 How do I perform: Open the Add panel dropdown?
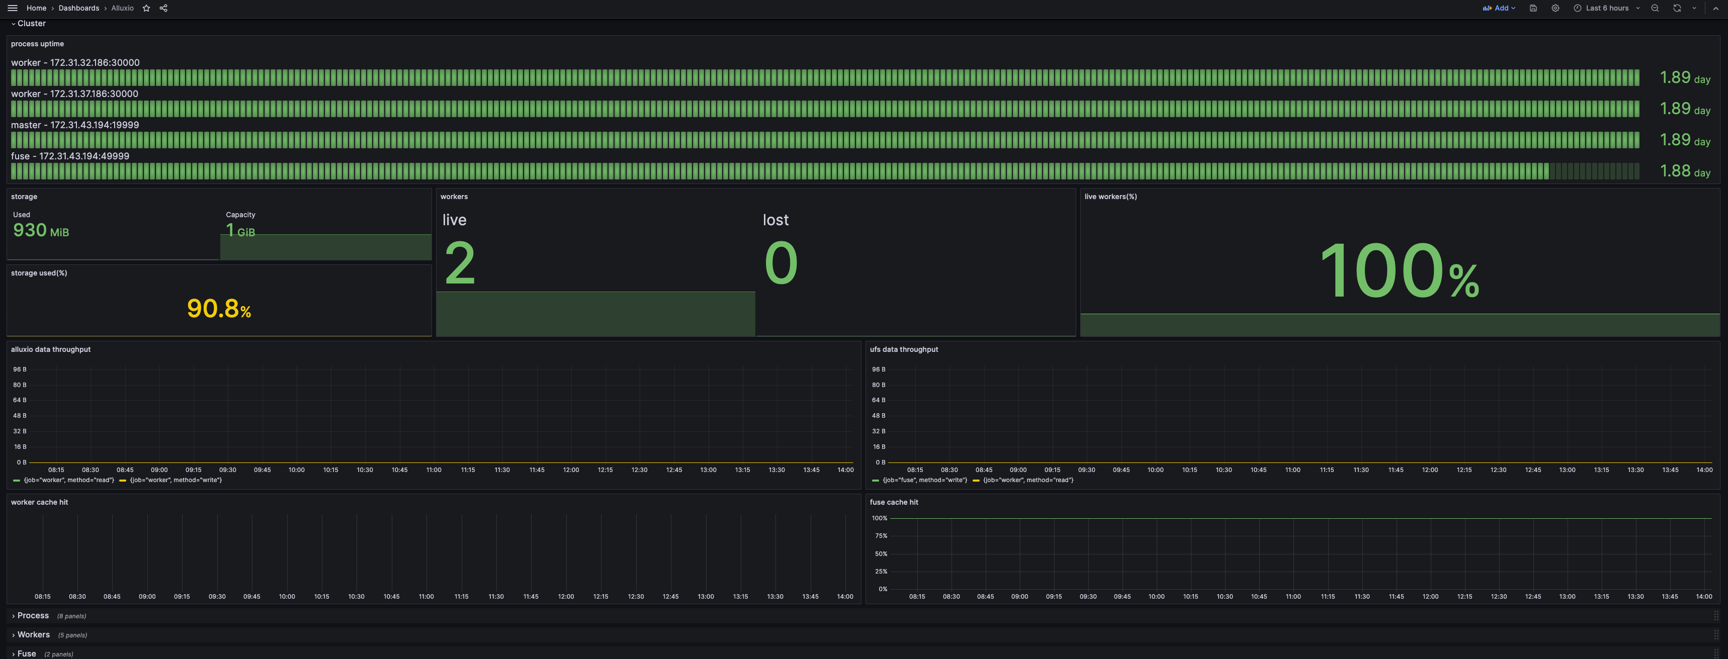coord(1499,8)
